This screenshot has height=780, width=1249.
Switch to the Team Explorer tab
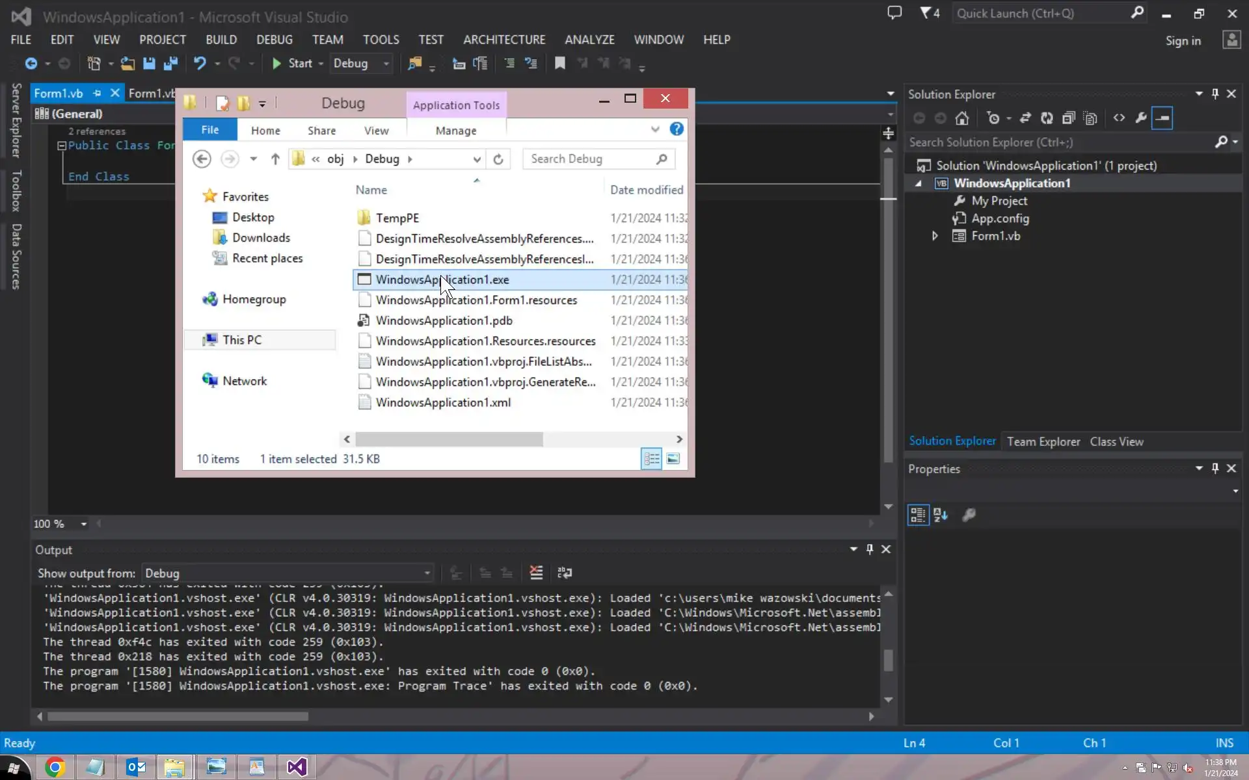click(x=1043, y=441)
